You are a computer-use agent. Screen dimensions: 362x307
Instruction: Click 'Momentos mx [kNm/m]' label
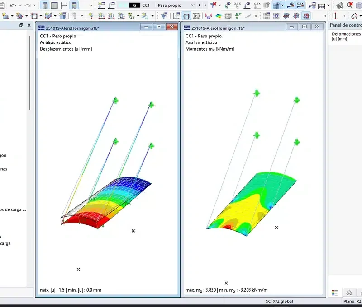[210, 49]
